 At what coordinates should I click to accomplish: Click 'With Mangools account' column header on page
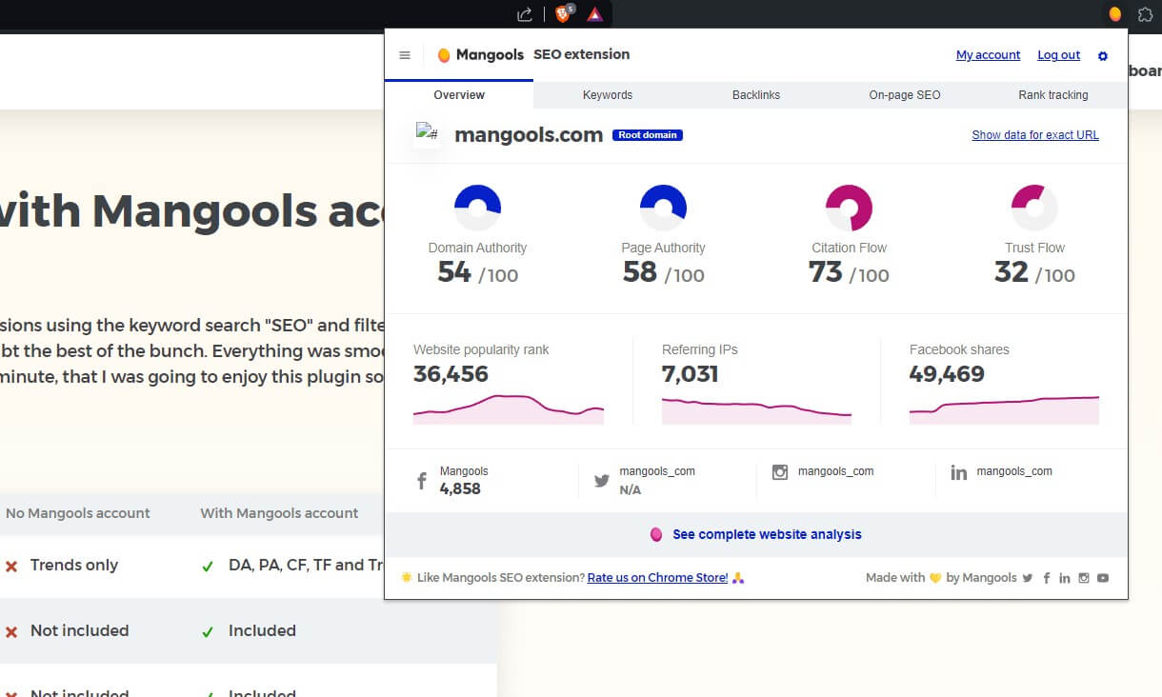279,513
